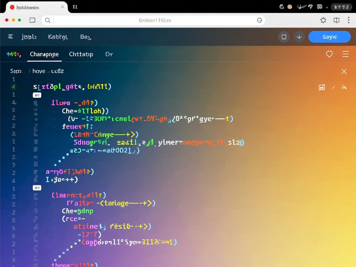Click the blue Goyre button

329,37
